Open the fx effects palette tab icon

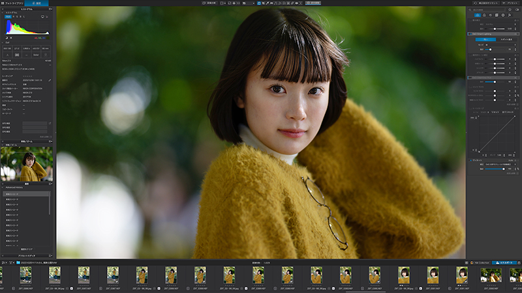[510, 15]
